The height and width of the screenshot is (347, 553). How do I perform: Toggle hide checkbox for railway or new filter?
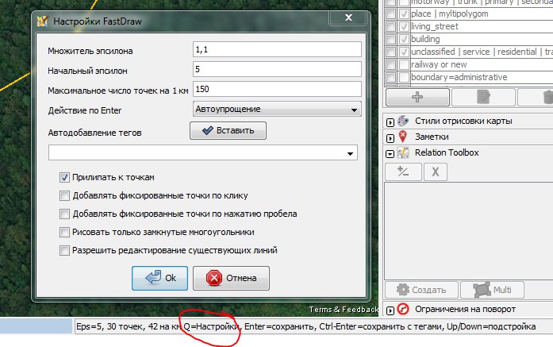tap(404, 64)
